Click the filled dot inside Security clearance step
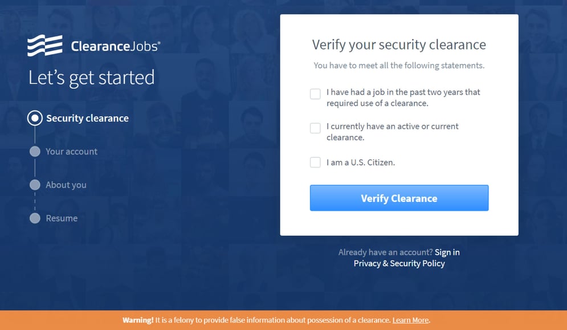 point(35,118)
